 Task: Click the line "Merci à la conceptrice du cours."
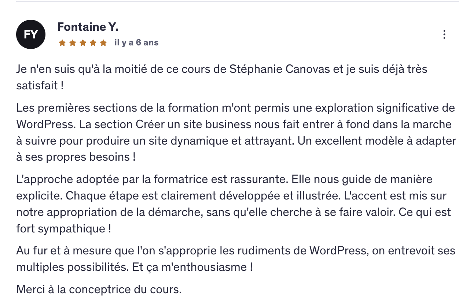coord(99,290)
